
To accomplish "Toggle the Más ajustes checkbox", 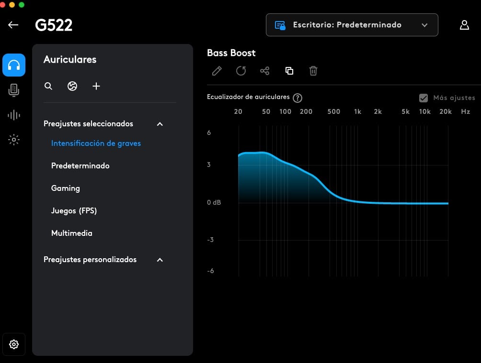I will pos(424,98).
